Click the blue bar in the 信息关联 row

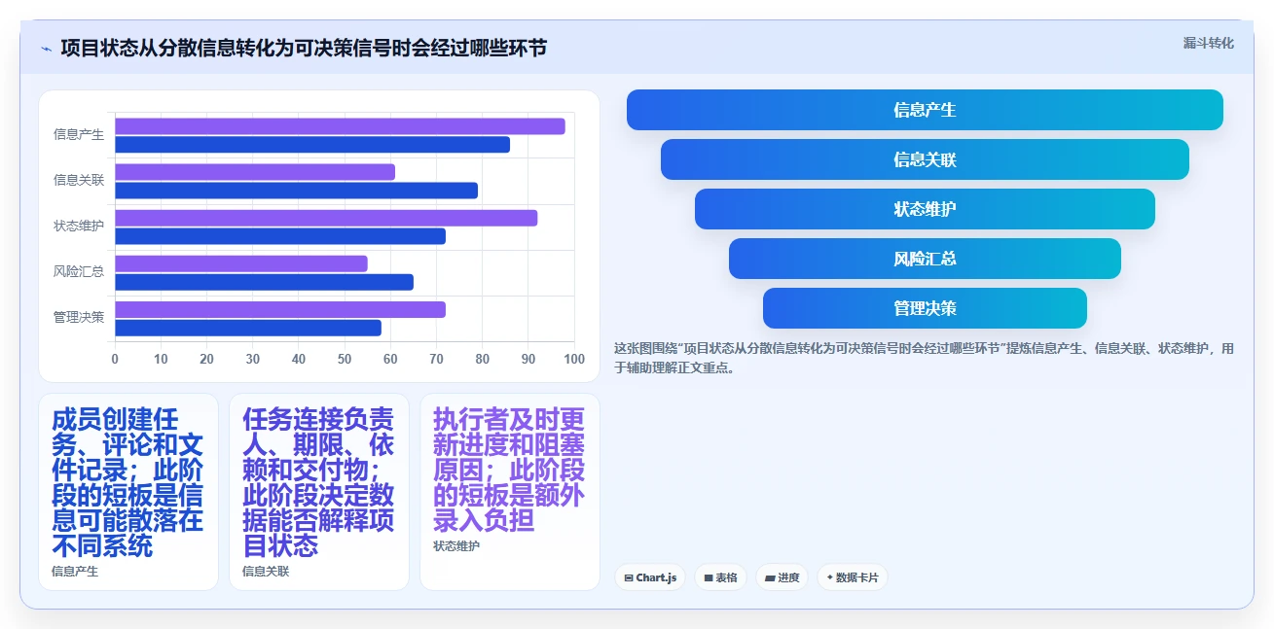tap(296, 191)
